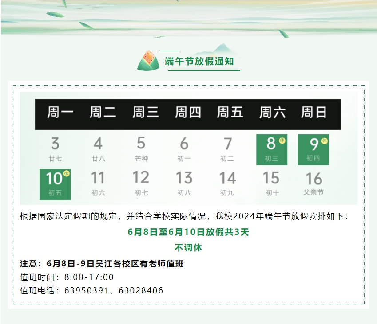Click the zongzi dumpling icon beside title

[148, 60]
